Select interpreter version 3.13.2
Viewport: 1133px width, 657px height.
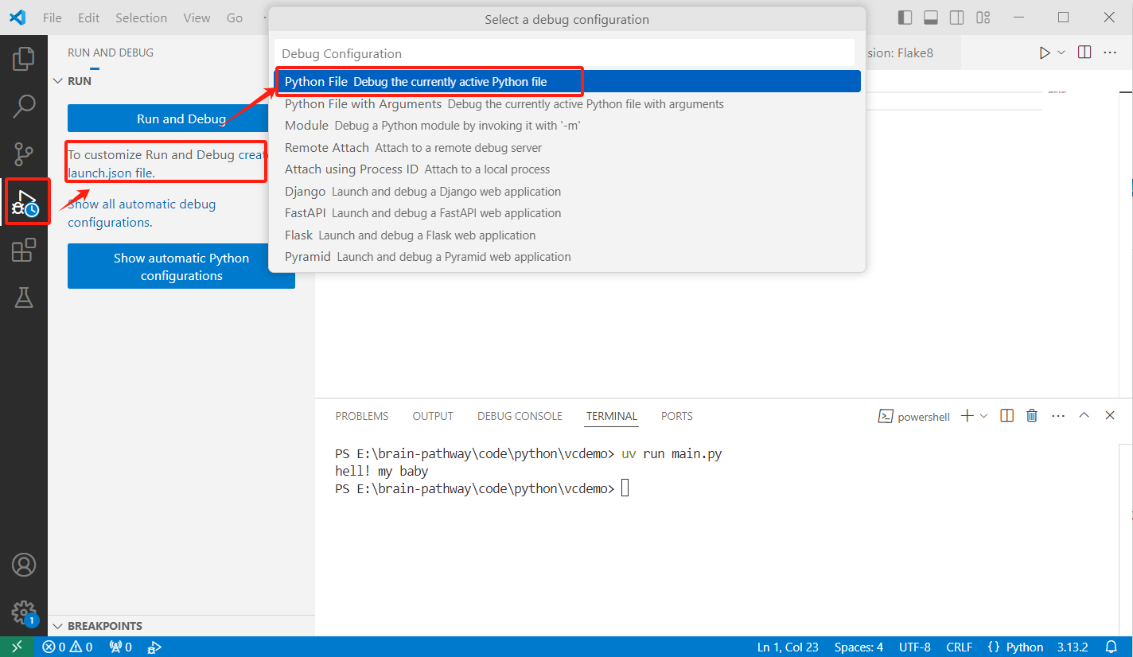[1073, 647]
